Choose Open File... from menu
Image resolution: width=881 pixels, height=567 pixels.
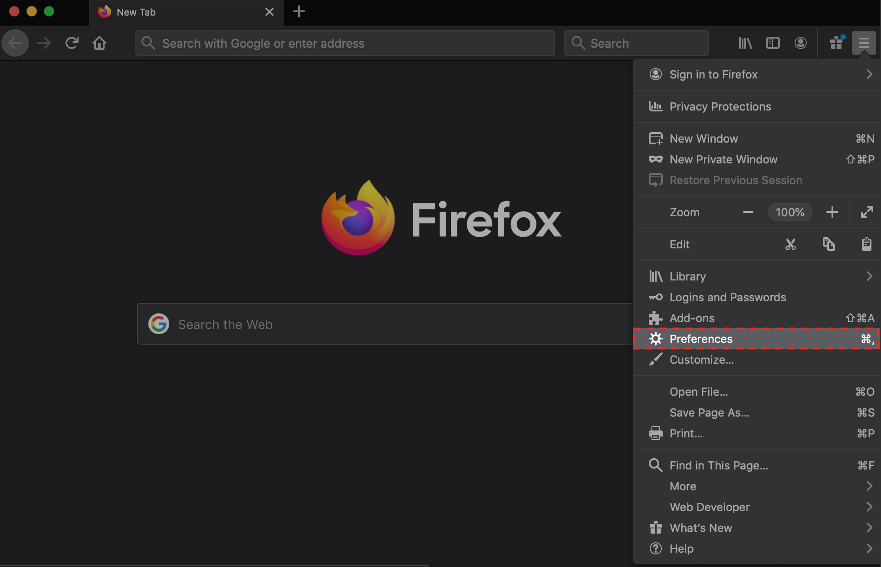(757, 392)
